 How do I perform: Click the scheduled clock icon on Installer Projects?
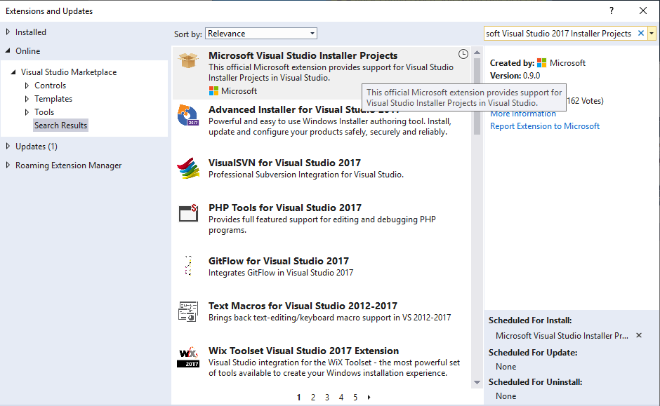pyautogui.click(x=463, y=54)
